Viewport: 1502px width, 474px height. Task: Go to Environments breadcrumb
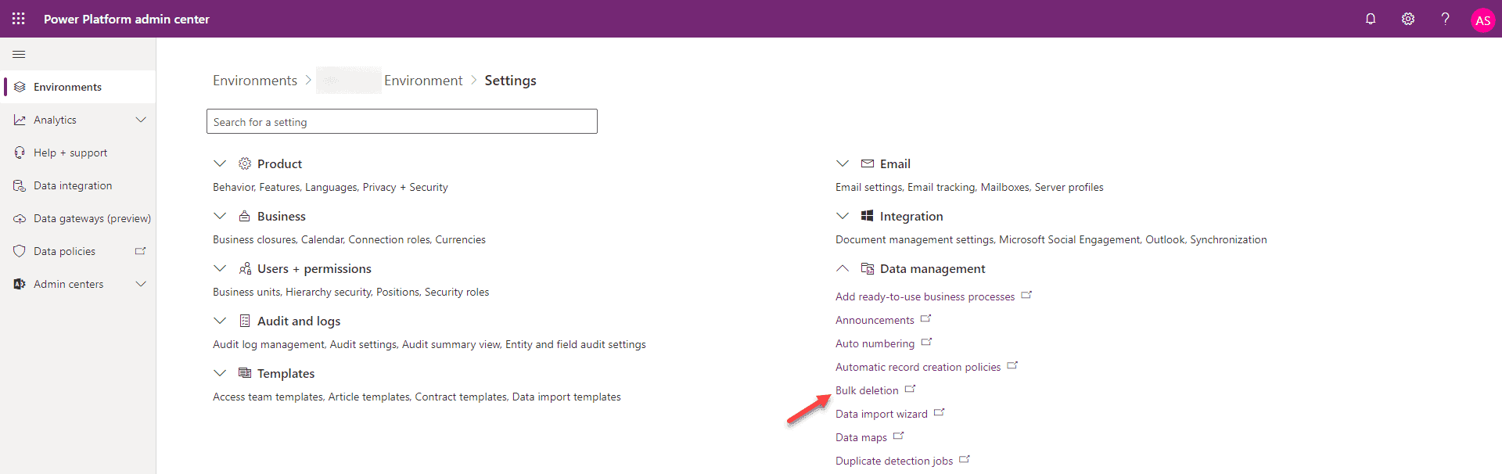[x=255, y=81]
